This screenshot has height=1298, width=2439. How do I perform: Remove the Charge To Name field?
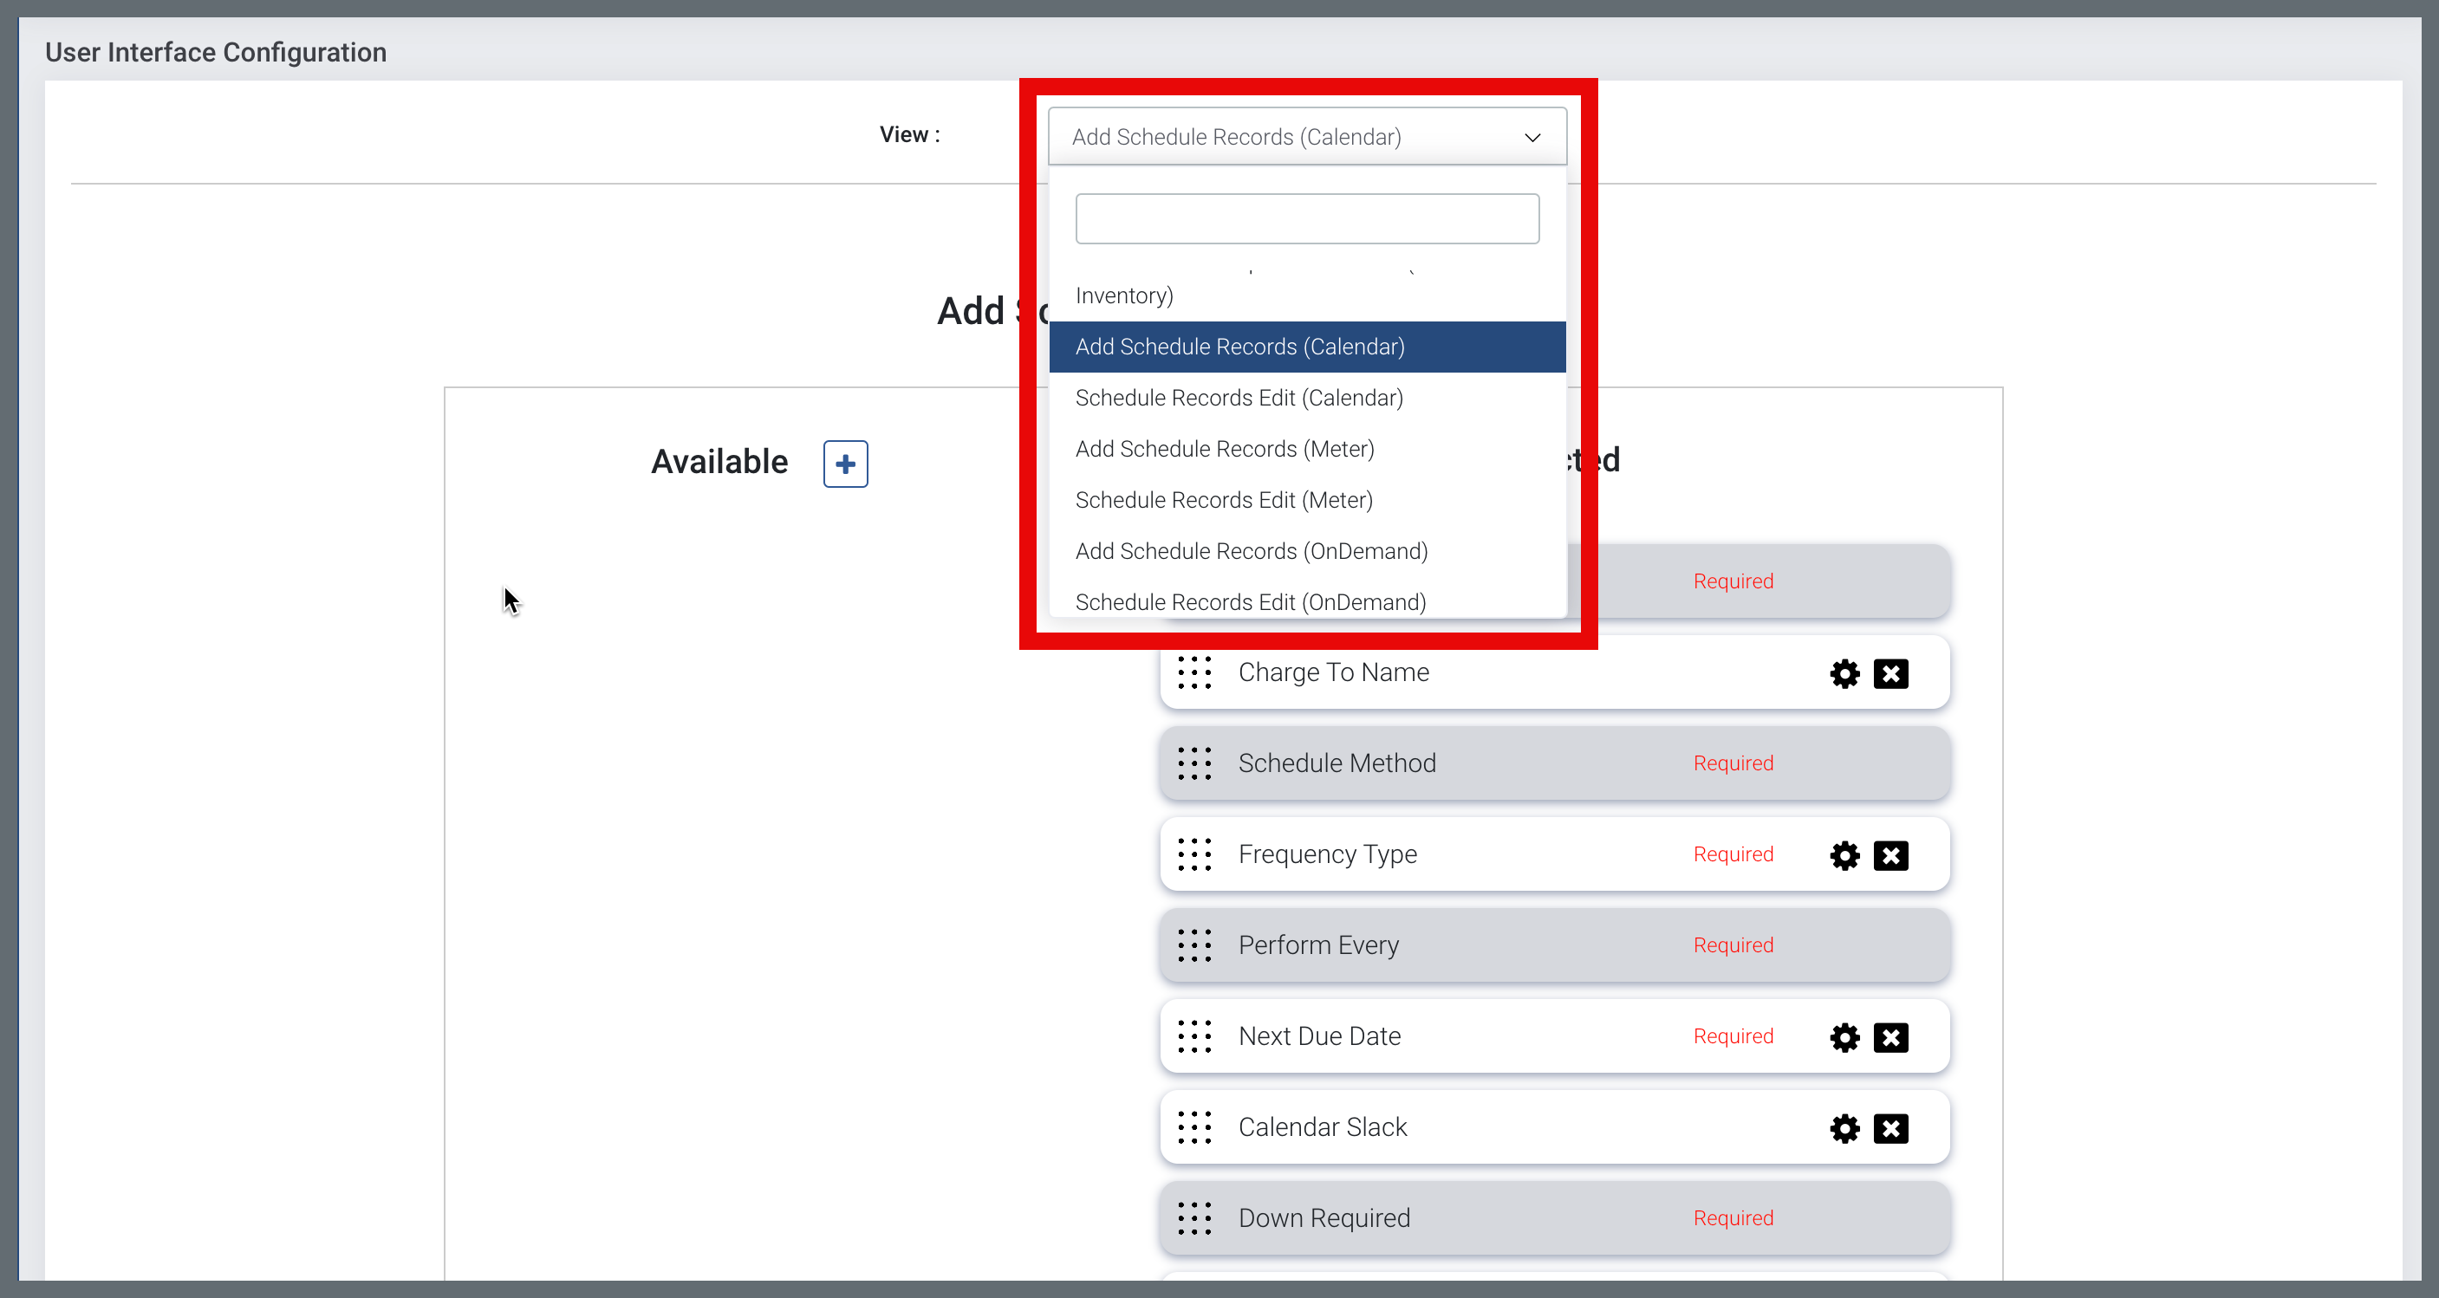pyautogui.click(x=1889, y=674)
